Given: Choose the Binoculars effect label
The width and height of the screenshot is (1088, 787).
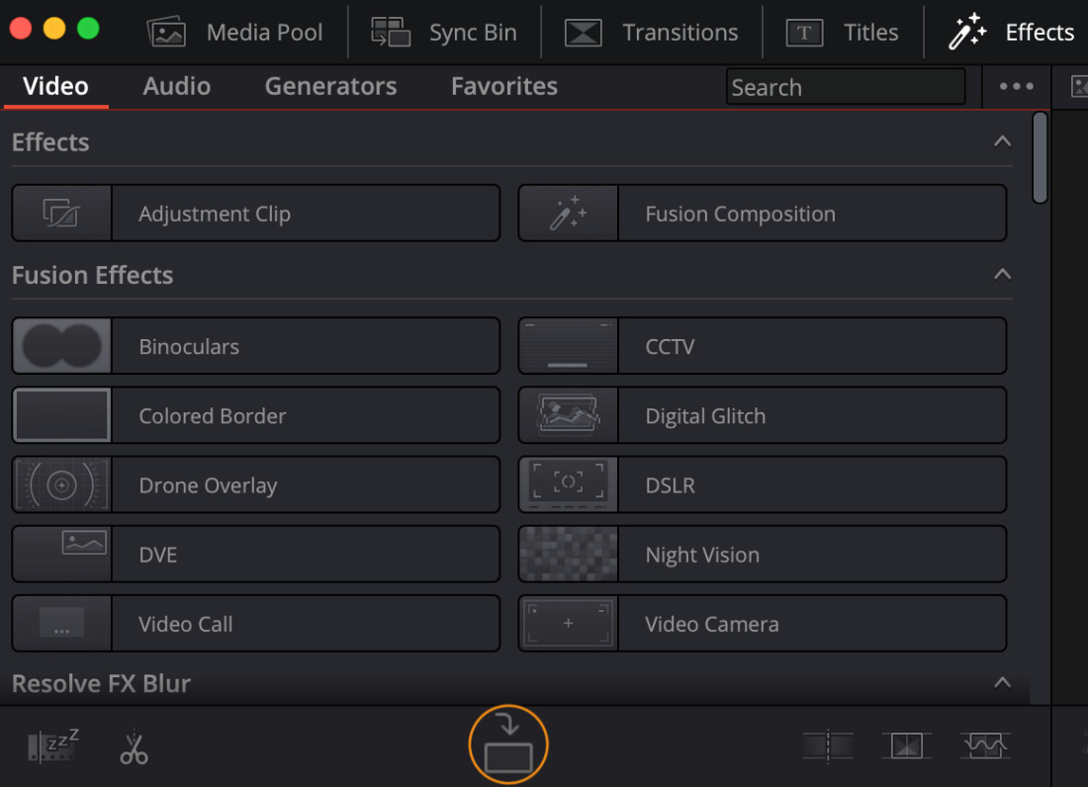Looking at the screenshot, I should click(x=189, y=347).
